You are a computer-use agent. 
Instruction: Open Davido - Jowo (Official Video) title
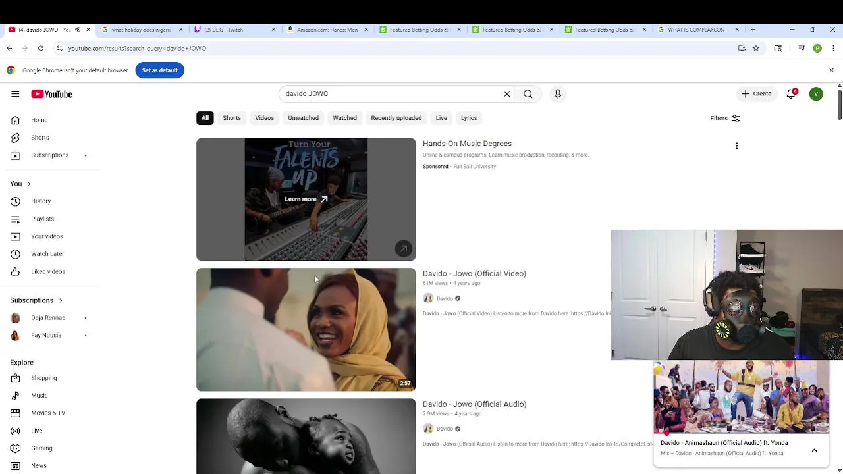pos(474,274)
